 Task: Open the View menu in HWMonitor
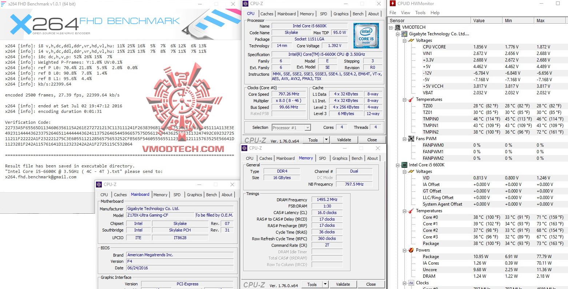pos(405,12)
